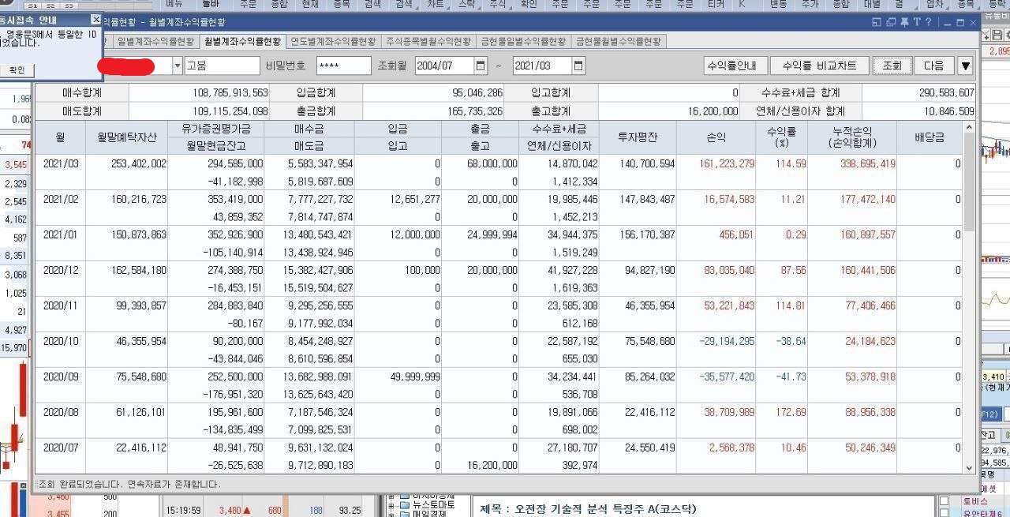
Task: Click the help question-mark icon on the title bar
Action: (x=929, y=24)
